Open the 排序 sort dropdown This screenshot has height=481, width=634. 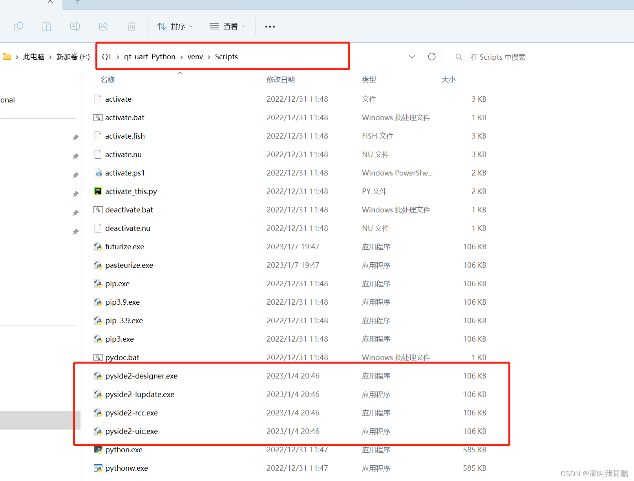pos(175,27)
